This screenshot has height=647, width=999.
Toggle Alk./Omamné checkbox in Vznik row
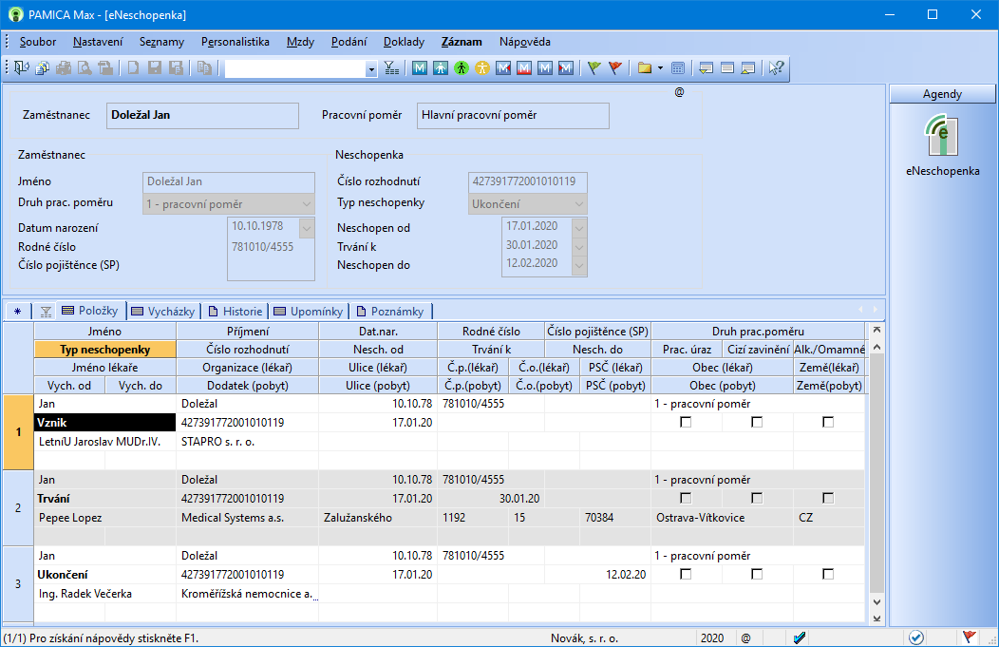pos(828,422)
